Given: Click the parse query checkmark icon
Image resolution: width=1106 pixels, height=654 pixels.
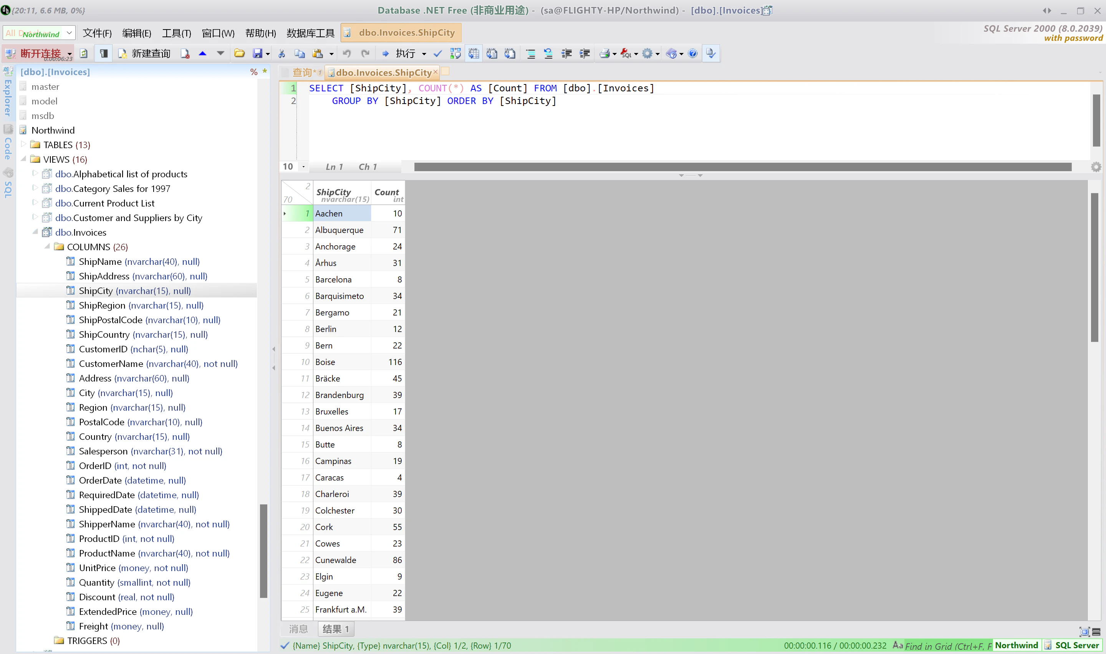Looking at the screenshot, I should 437,54.
